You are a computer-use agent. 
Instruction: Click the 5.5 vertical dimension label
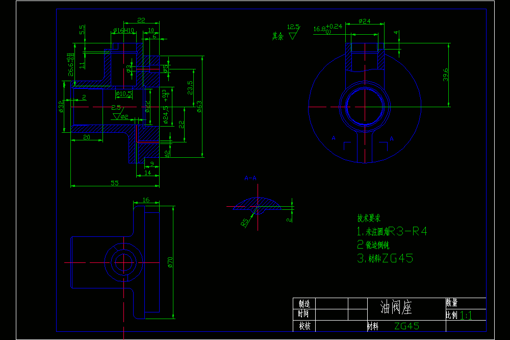[82, 30]
